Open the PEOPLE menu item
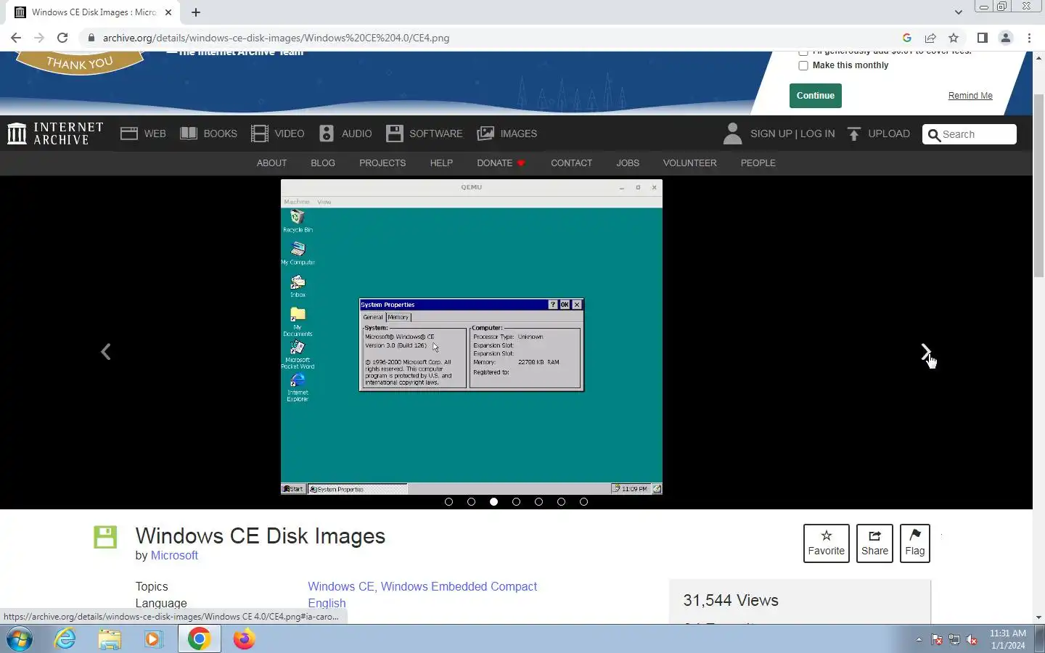 [x=758, y=163]
